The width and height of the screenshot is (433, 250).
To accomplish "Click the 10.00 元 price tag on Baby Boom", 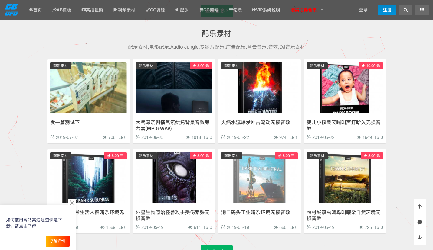I will [371, 66].
